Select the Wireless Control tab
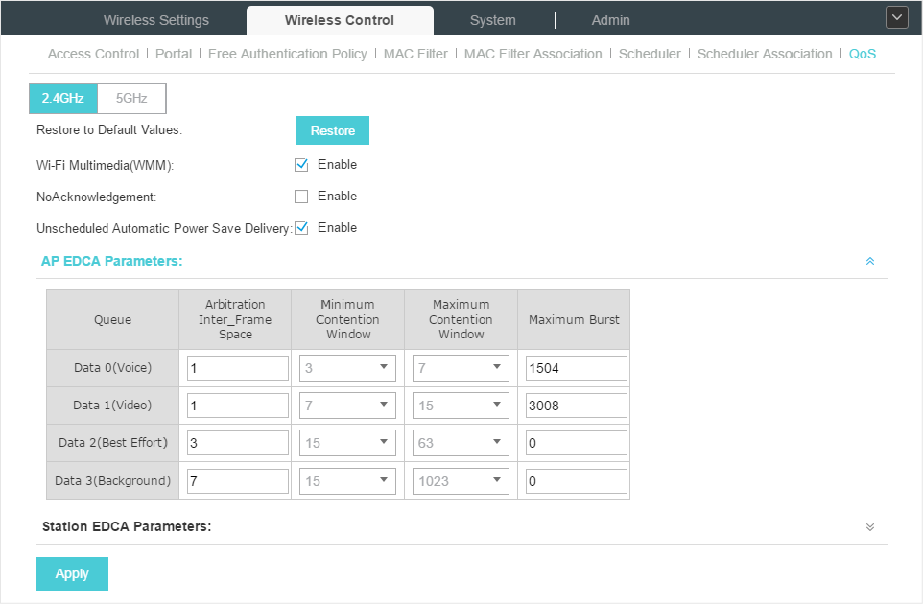This screenshot has width=923, height=604. pos(340,20)
